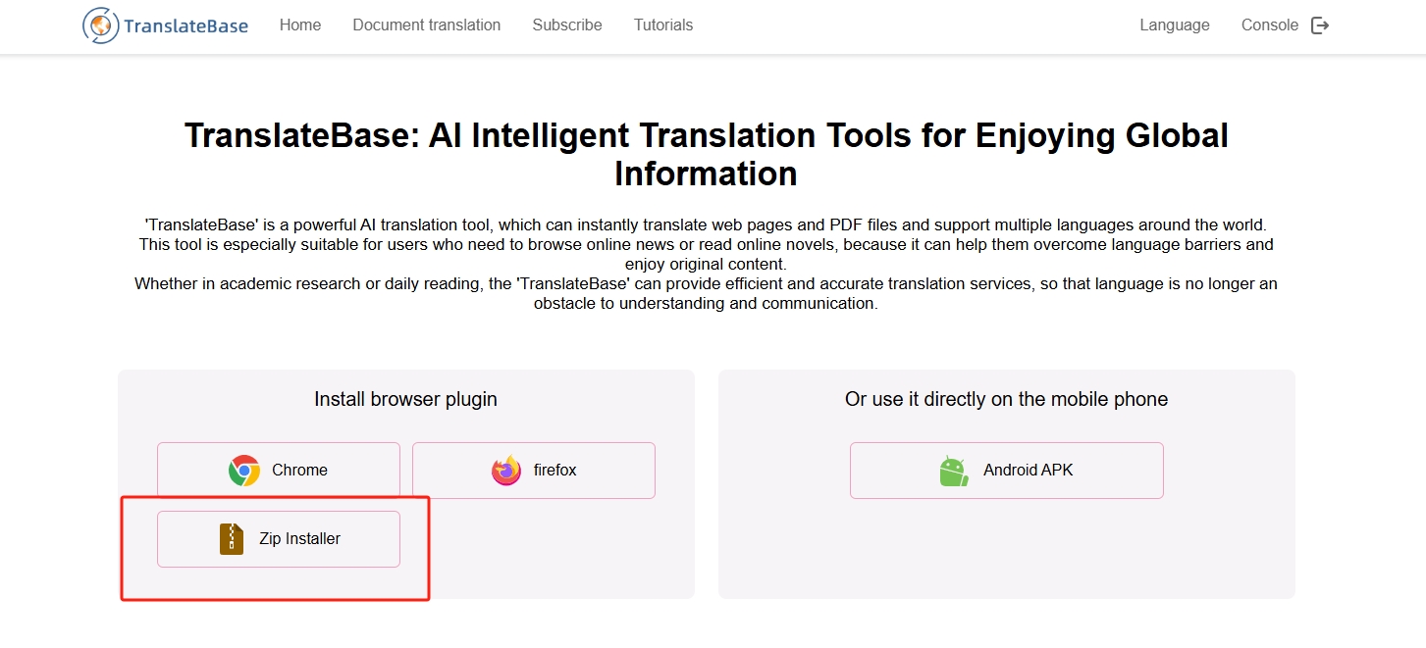Click the main TranslateBase headline text
1426x648 pixels.
pos(707,154)
